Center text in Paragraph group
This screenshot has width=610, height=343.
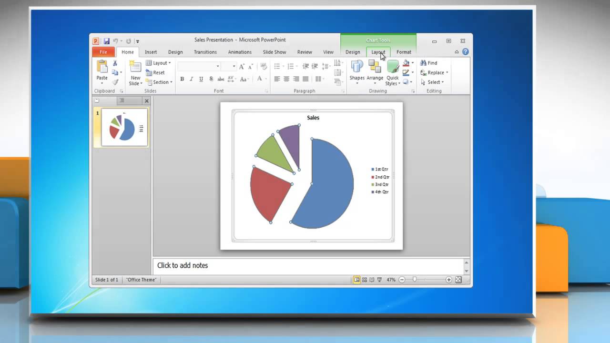[x=286, y=79]
